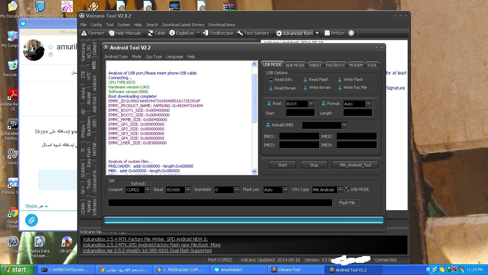Click the Skype paperclip attach icon
Image resolution: width=488 pixels, height=275 pixels.
(x=32, y=220)
